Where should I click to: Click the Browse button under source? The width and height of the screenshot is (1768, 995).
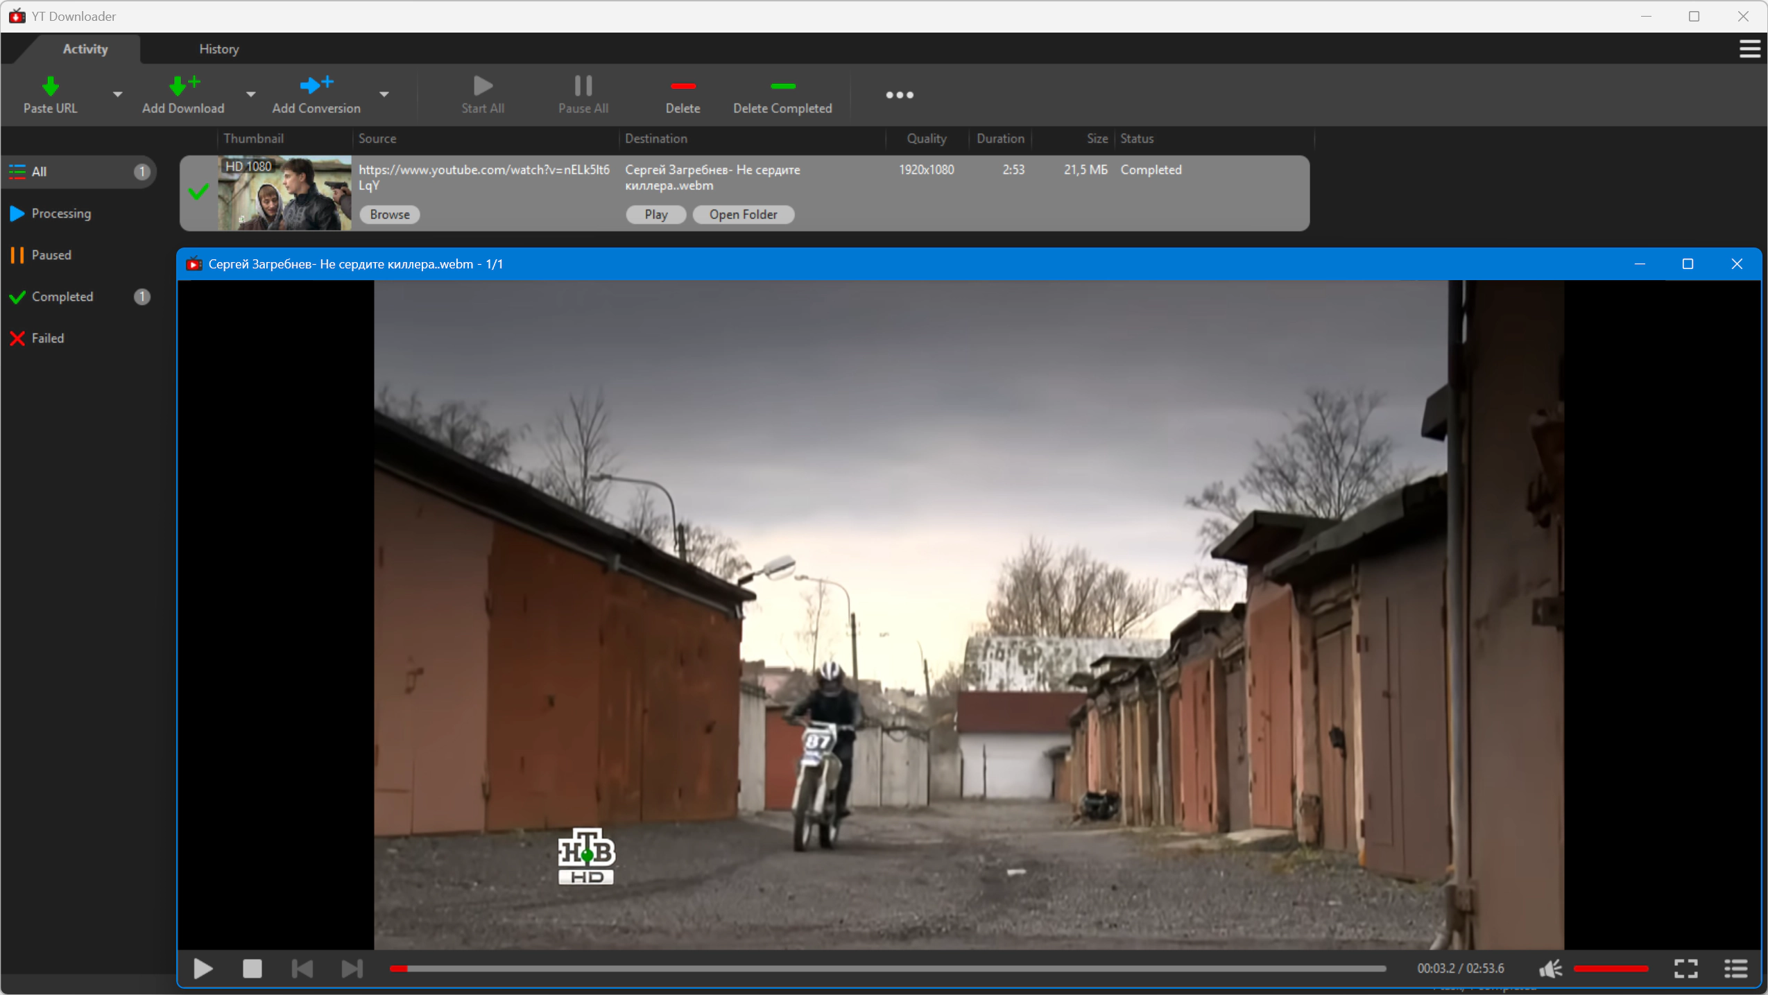point(389,214)
